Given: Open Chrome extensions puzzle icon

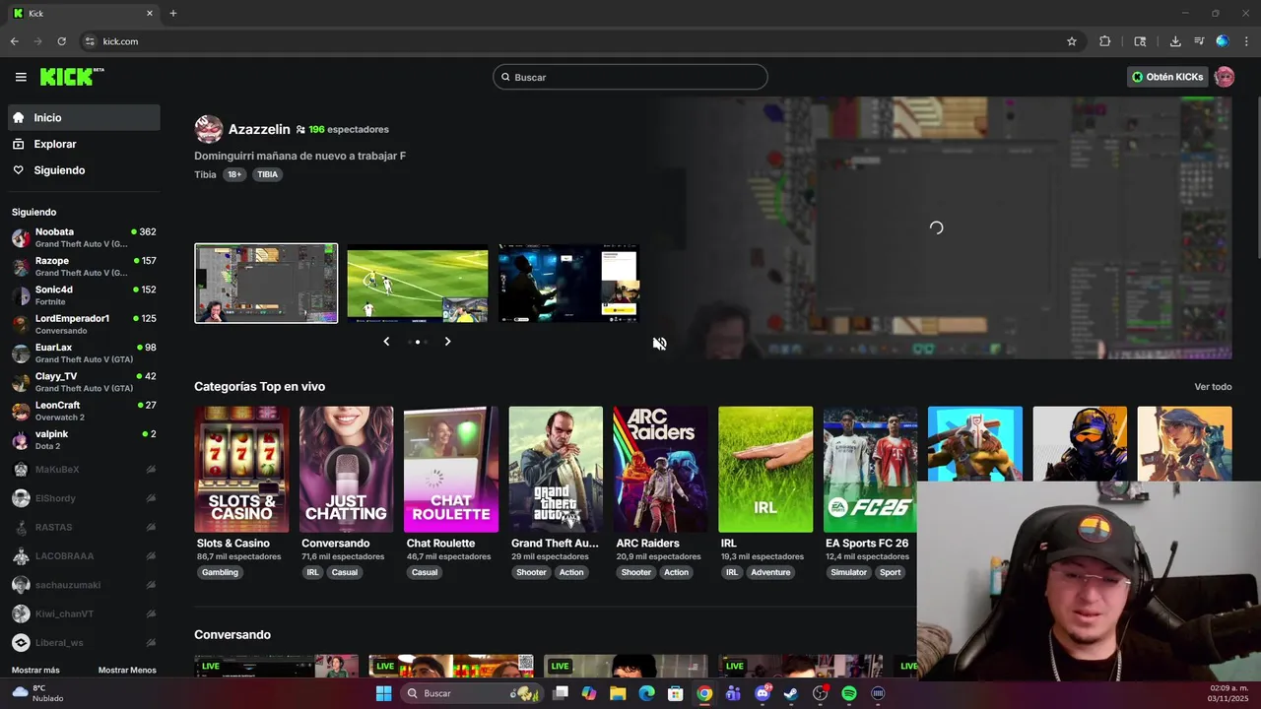Looking at the screenshot, I should click(x=1104, y=41).
